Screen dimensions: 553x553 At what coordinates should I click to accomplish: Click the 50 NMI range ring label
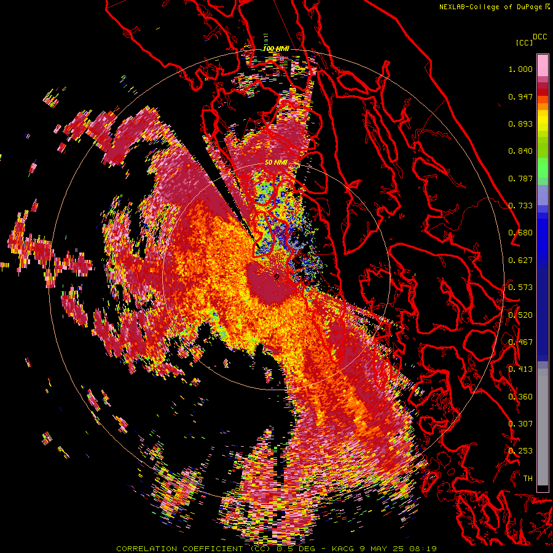(276, 163)
